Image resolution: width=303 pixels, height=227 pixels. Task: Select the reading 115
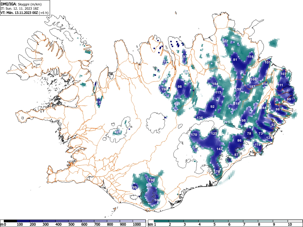point(218,92)
